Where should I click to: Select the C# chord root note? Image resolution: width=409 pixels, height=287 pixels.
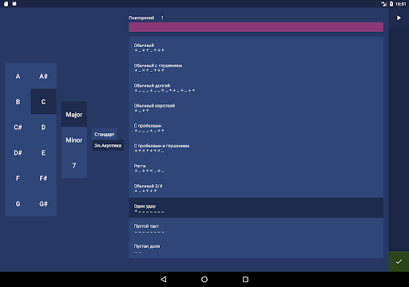pos(18,128)
